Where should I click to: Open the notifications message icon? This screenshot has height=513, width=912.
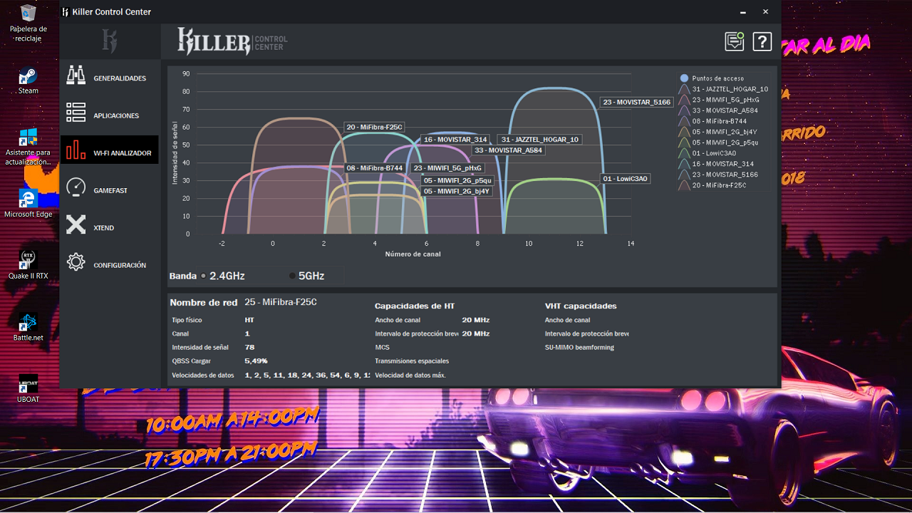pos(735,41)
